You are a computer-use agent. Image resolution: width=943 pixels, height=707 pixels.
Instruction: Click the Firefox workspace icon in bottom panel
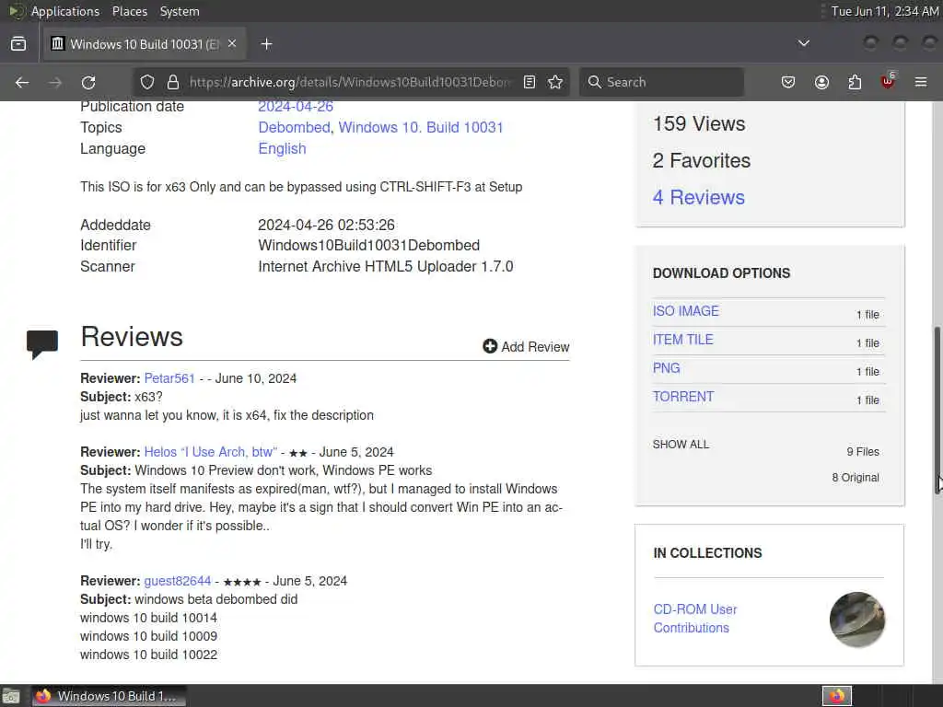(x=837, y=696)
